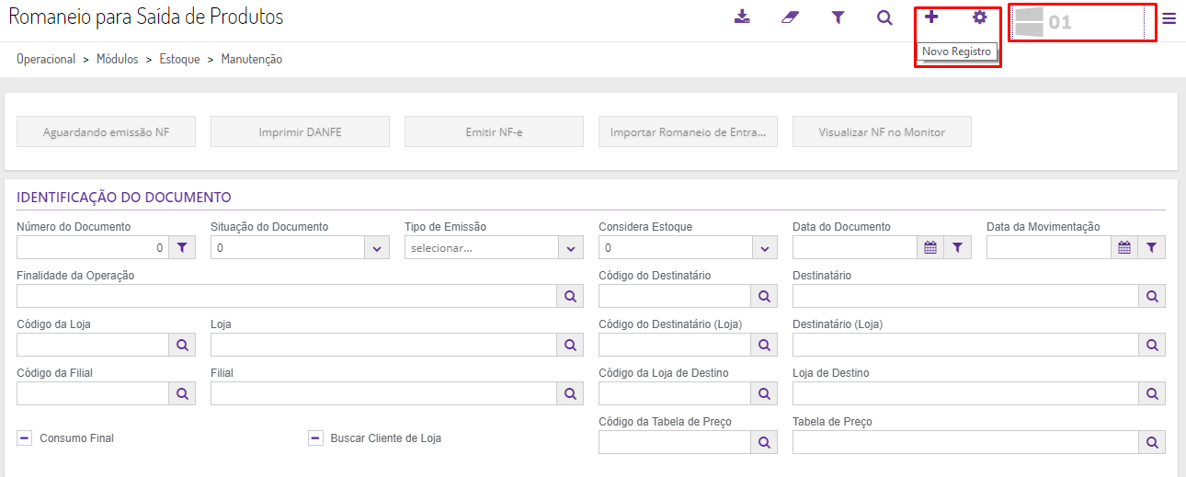
Task: Expand the Situação do Documento dropdown
Action: [x=376, y=248]
